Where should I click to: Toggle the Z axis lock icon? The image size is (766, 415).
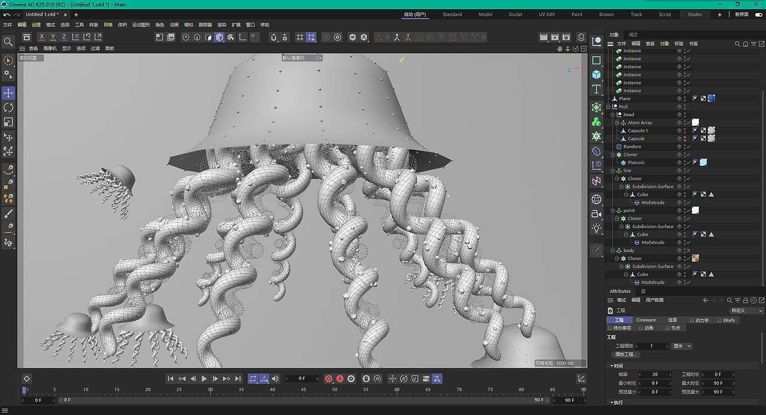pyautogui.click(x=64, y=37)
